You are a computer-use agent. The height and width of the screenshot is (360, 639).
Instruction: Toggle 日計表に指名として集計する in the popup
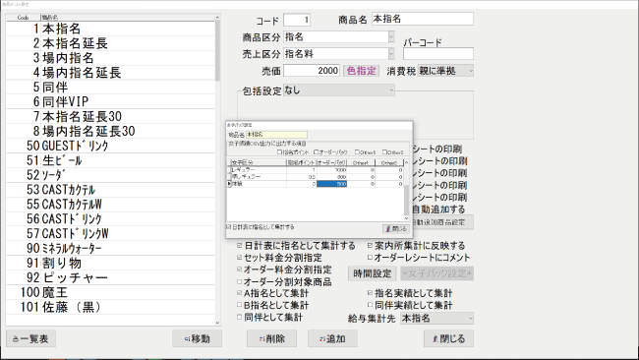[229, 226]
